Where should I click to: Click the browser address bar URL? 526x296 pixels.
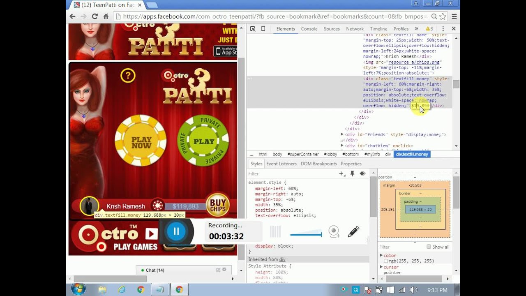tap(276, 16)
